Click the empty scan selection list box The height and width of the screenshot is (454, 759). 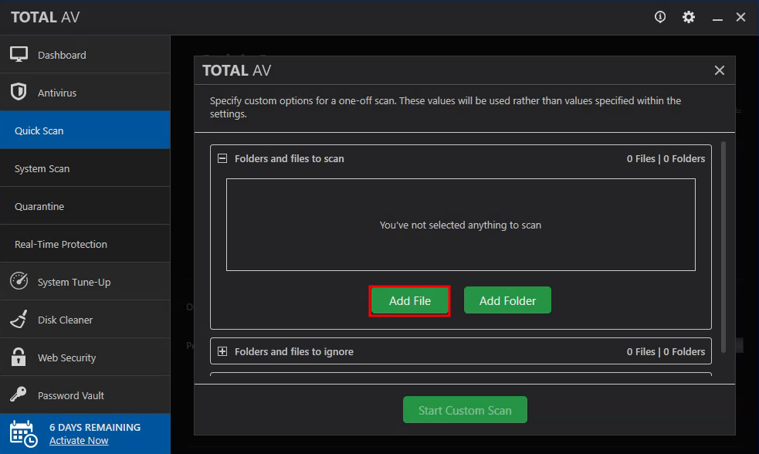tap(460, 225)
